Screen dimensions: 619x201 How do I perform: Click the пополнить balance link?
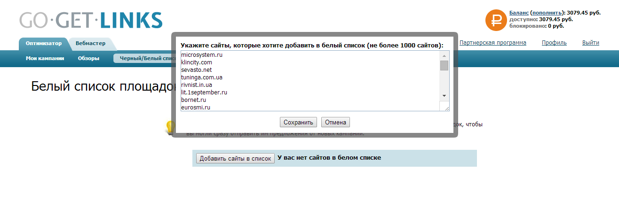click(547, 13)
